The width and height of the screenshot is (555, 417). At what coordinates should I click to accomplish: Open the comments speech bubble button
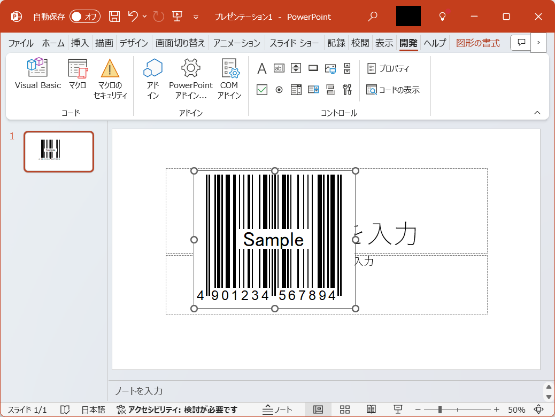[x=521, y=42]
